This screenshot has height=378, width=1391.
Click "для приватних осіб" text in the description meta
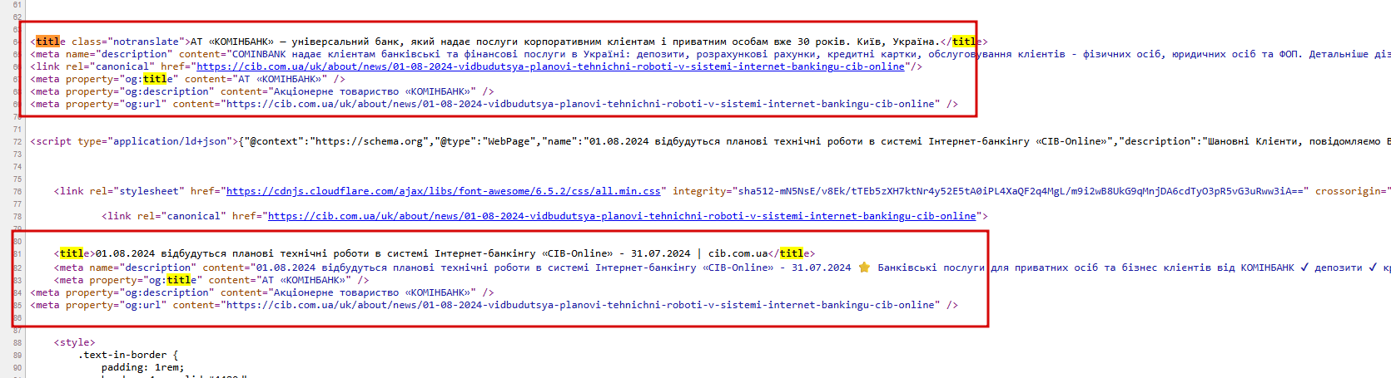tap(1045, 268)
